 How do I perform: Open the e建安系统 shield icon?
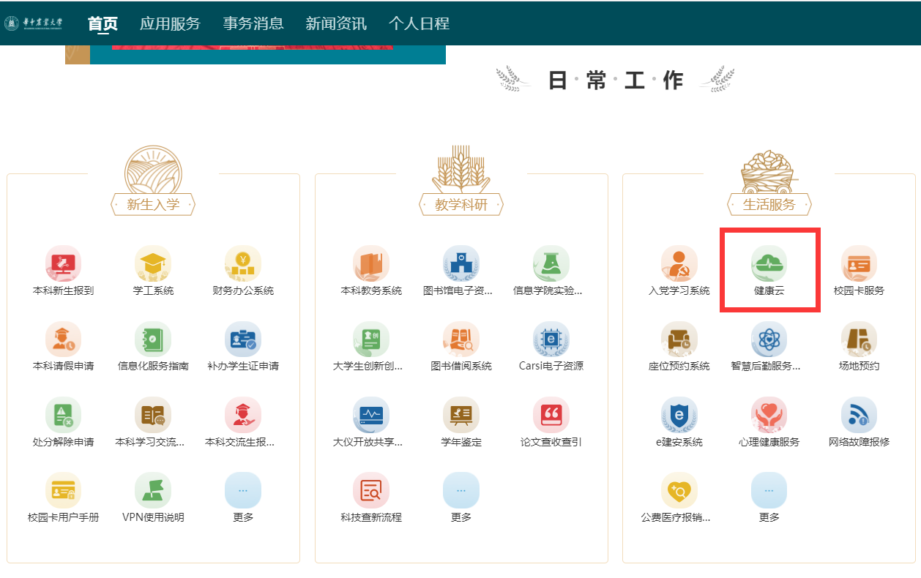tap(679, 416)
